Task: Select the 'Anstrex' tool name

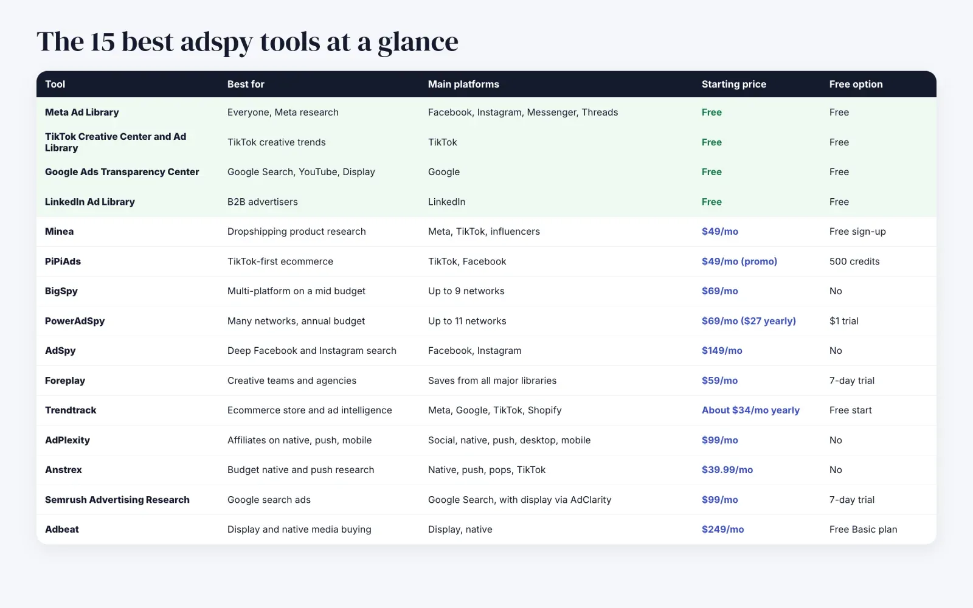Action: pyautogui.click(x=63, y=470)
